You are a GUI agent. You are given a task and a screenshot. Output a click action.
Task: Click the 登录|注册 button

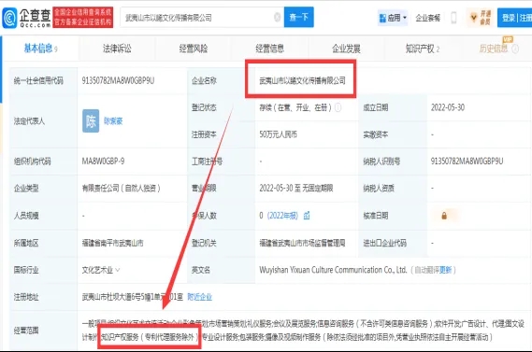click(x=514, y=18)
